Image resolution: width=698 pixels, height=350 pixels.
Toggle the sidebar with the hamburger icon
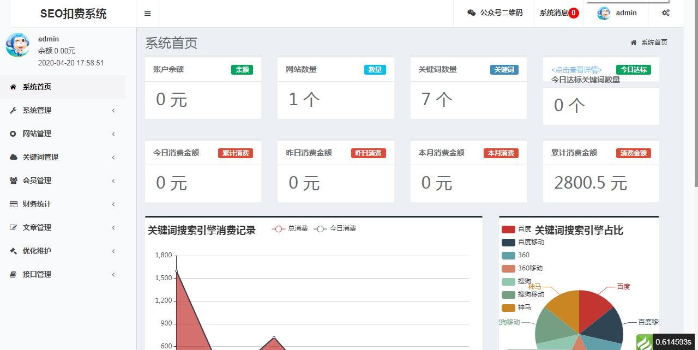pyautogui.click(x=147, y=14)
